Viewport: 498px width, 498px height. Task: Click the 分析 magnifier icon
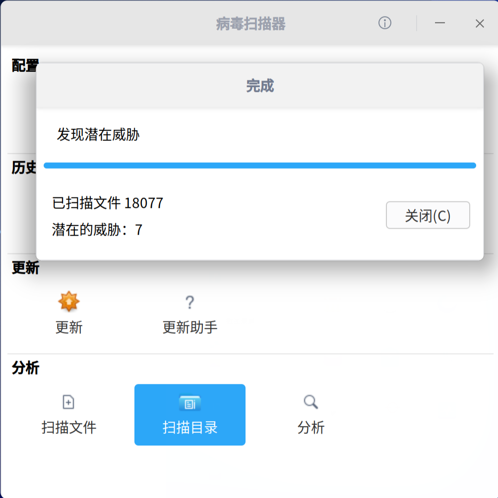(311, 402)
